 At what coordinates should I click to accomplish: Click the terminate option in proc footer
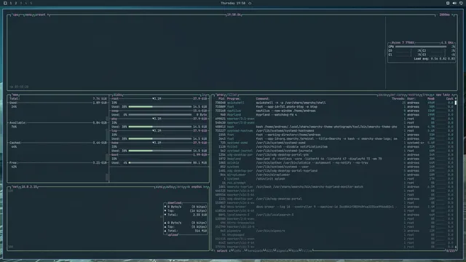255,251
